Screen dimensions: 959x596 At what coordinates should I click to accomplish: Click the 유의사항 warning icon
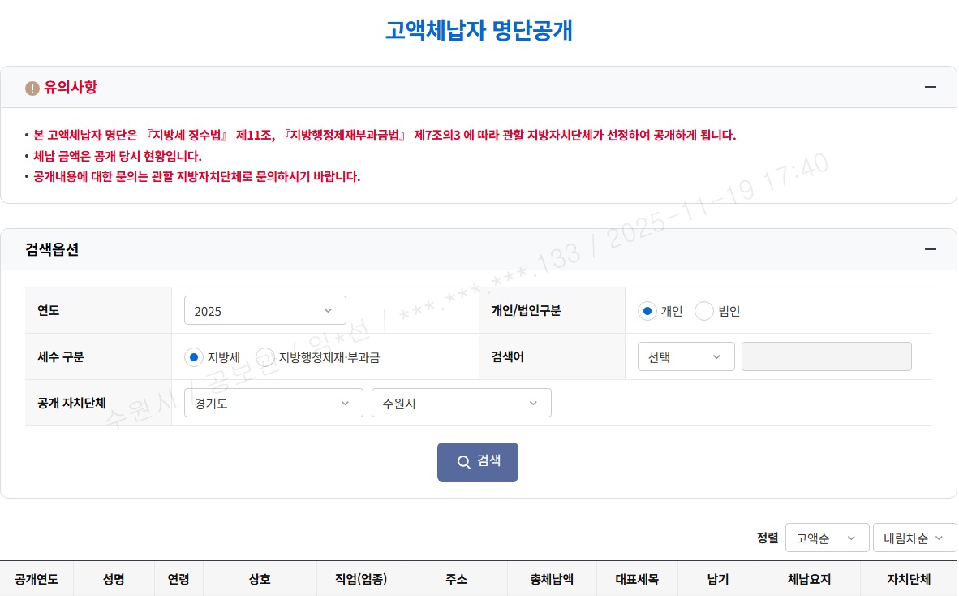[32, 88]
